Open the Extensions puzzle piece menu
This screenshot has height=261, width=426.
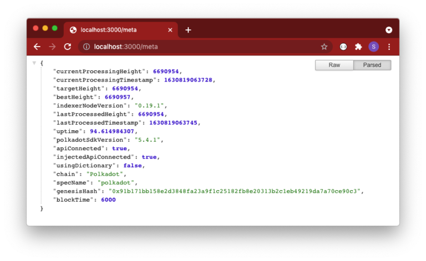358,47
